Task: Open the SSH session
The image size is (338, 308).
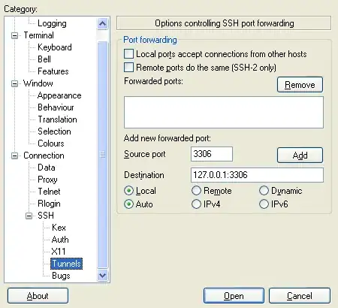Action: [x=234, y=296]
